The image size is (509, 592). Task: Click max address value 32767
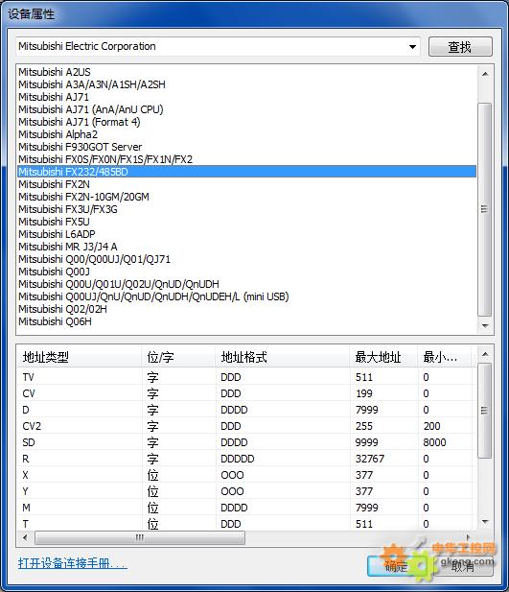click(x=370, y=459)
